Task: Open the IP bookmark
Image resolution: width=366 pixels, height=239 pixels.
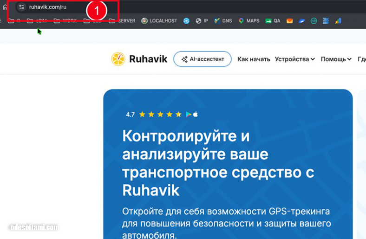Action: pos(202,21)
